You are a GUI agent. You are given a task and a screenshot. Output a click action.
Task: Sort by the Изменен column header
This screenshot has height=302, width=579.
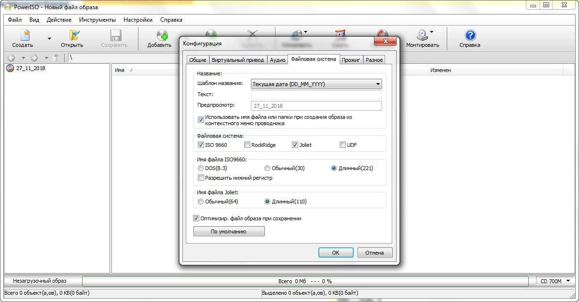coord(441,70)
